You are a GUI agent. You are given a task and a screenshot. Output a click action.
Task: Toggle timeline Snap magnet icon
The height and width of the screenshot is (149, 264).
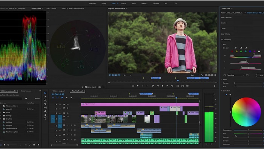[57, 97]
